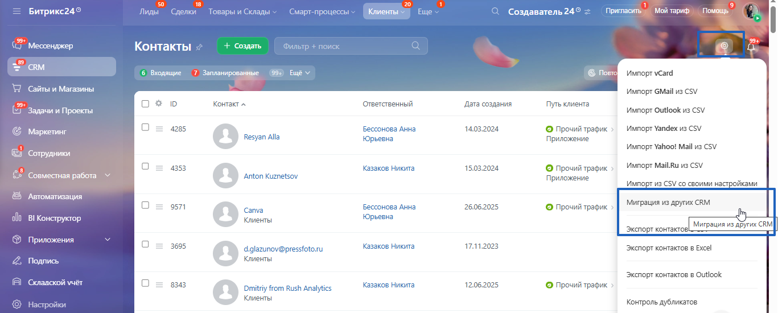Click the hamburger menu icon beside Битрикс24

[16, 11]
